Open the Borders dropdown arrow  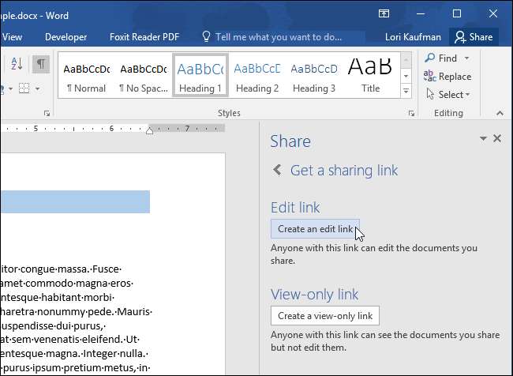click(x=37, y=88)
